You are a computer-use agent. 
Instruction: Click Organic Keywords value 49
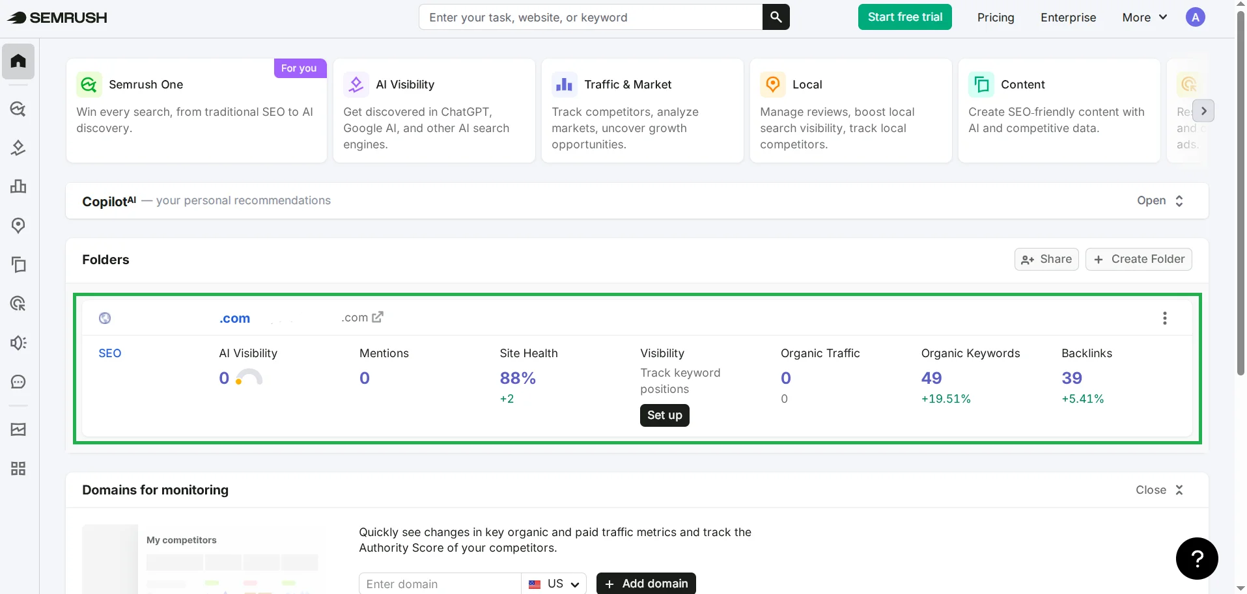coord(932,378)
